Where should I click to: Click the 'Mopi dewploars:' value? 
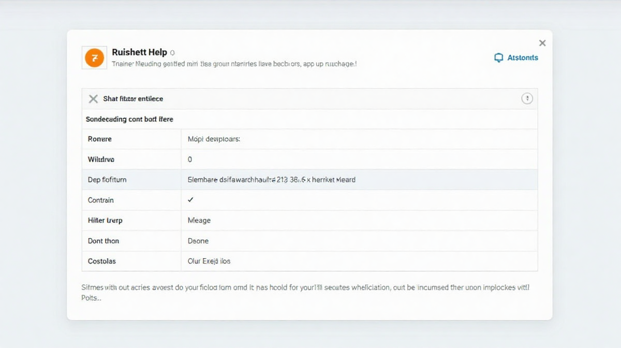[214, 139]
